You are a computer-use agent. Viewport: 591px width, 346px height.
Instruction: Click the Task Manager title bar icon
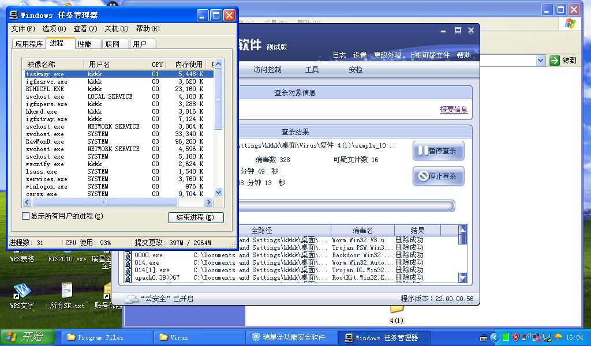(14, 15)
